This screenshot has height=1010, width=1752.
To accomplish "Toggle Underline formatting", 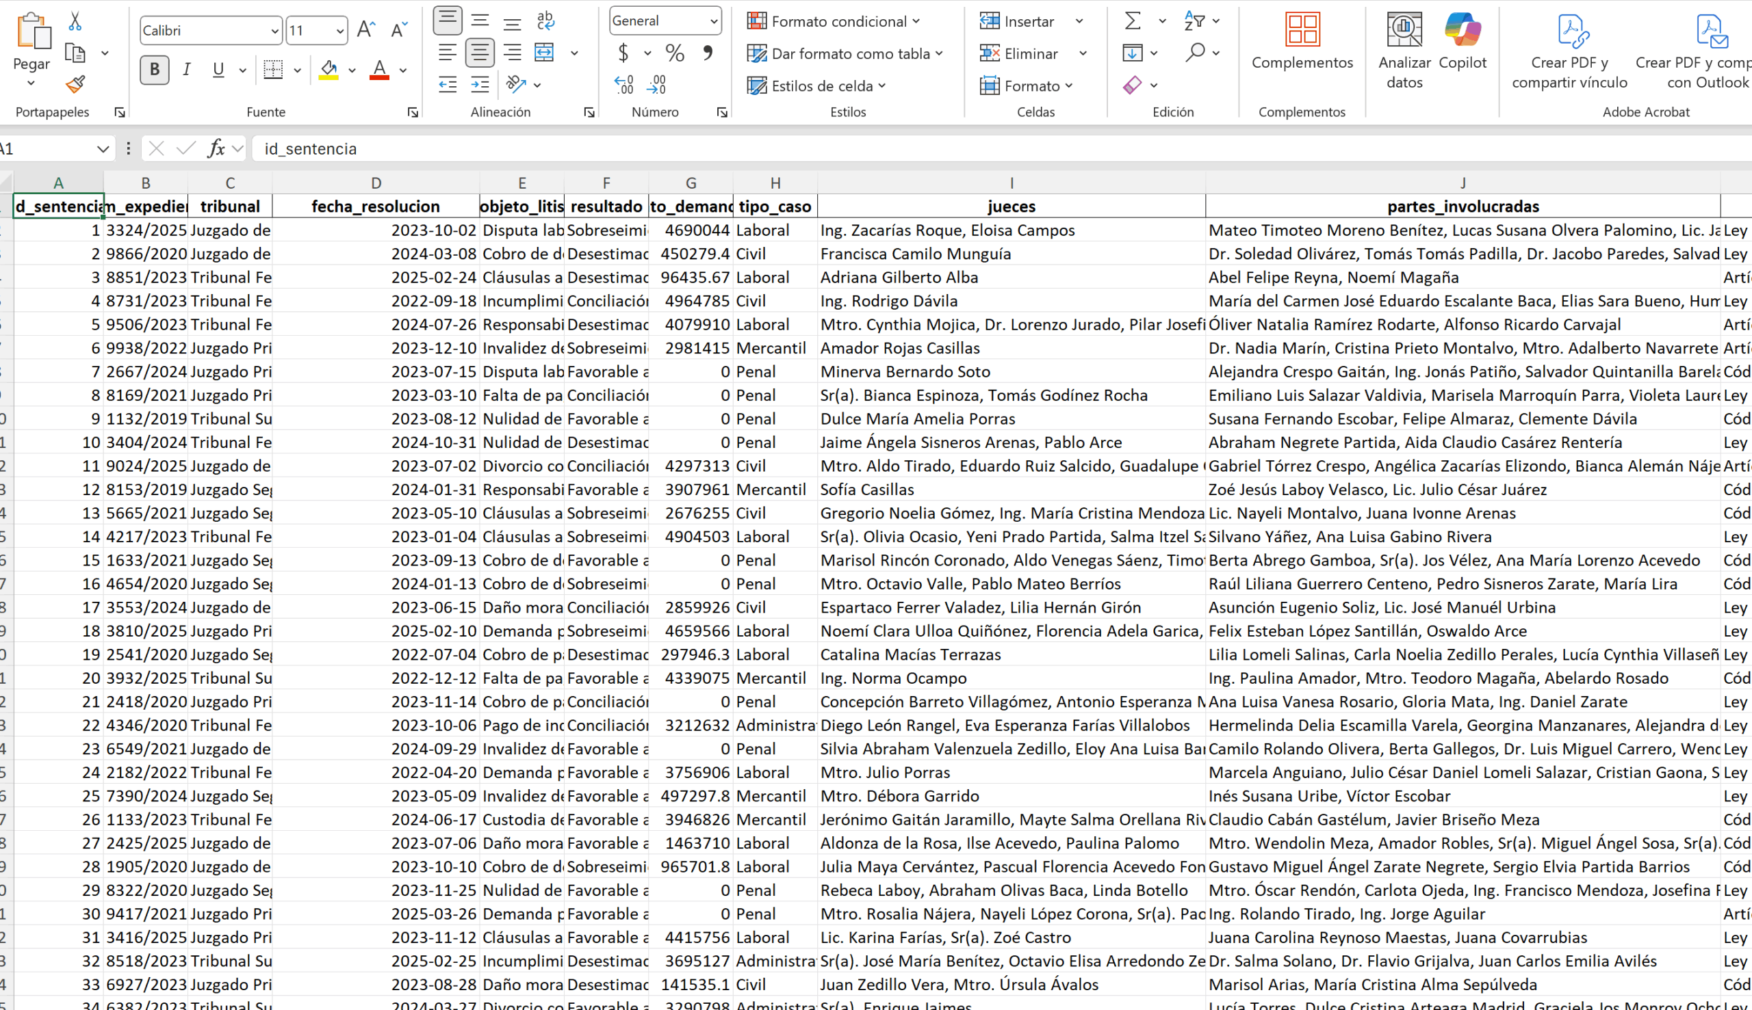I will [x=218, y=69].
